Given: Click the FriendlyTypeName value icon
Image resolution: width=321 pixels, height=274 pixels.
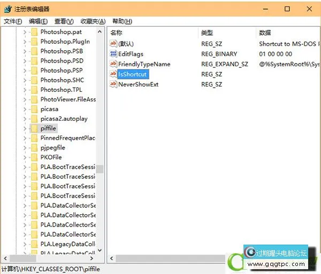Looking at the screenshot, I should 113,64.
